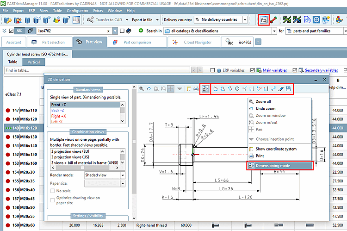Click the red-highlighted 2D derivation icon in main toolbar
The width and height of the screenshot is (347, 231).
[263, 20]
